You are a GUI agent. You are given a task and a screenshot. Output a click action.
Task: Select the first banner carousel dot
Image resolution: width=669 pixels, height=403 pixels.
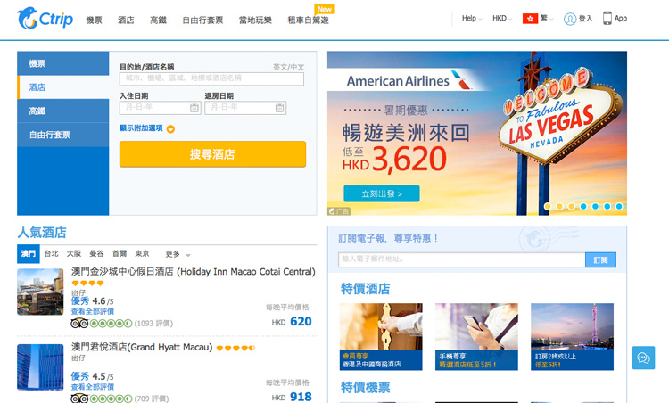point(548,207)
